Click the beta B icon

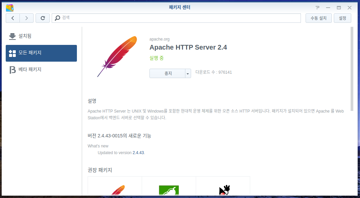click(12, 70)
